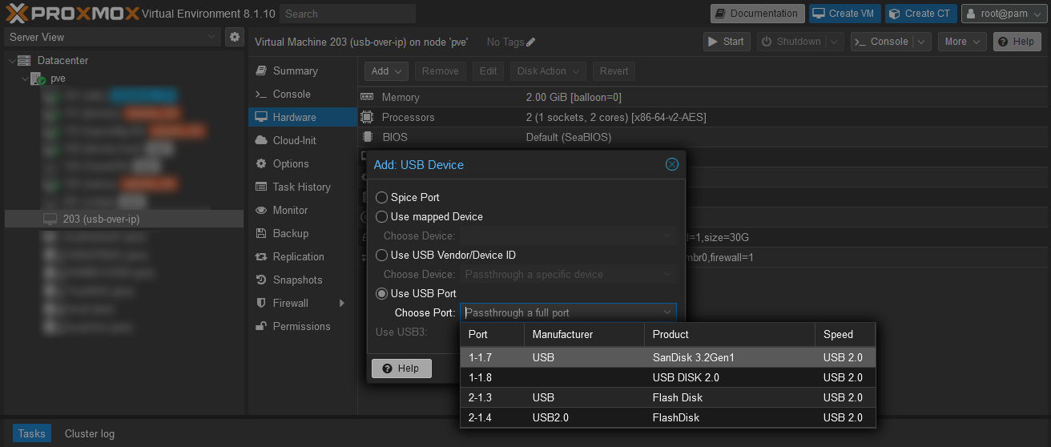
Task: Click the Create VM button
Action: (844, 14)
